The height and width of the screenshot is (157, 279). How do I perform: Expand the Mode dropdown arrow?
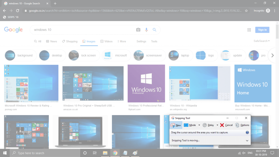tap(199, 125)
